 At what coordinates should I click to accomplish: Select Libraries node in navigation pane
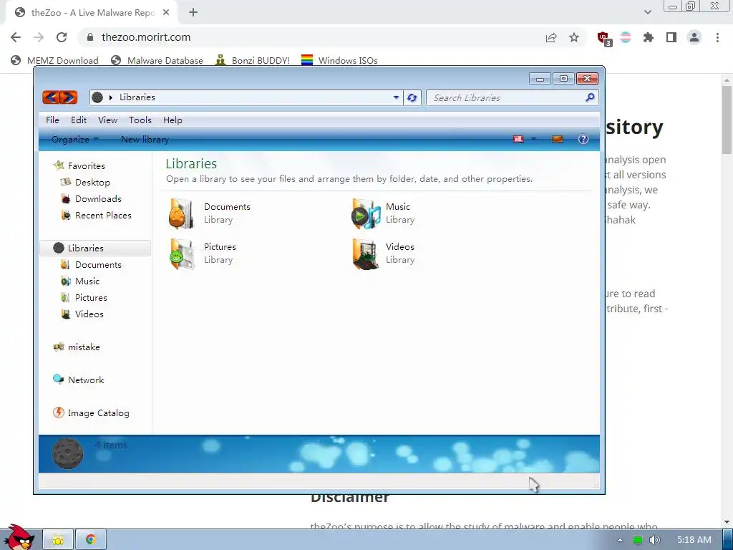click(x=95, y=248)
